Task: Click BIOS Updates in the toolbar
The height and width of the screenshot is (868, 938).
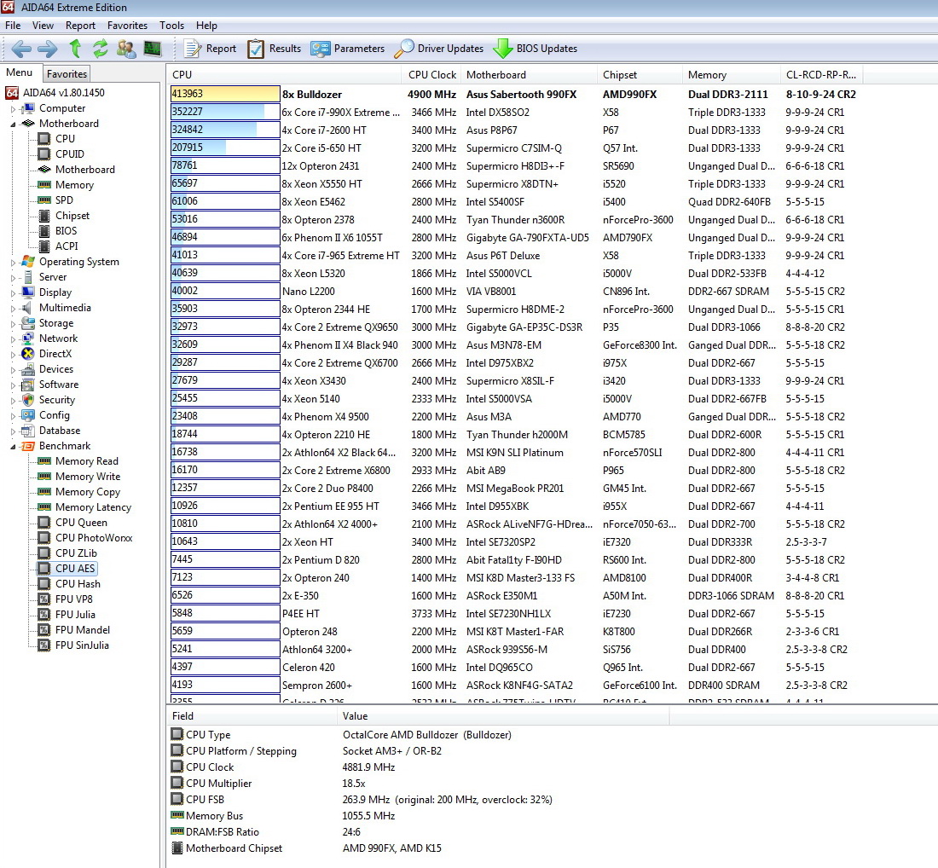Action: (x=535, y=49)
